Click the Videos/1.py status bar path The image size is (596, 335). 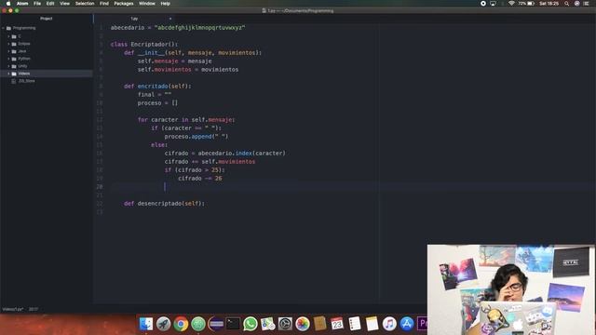tap(13, 309)
